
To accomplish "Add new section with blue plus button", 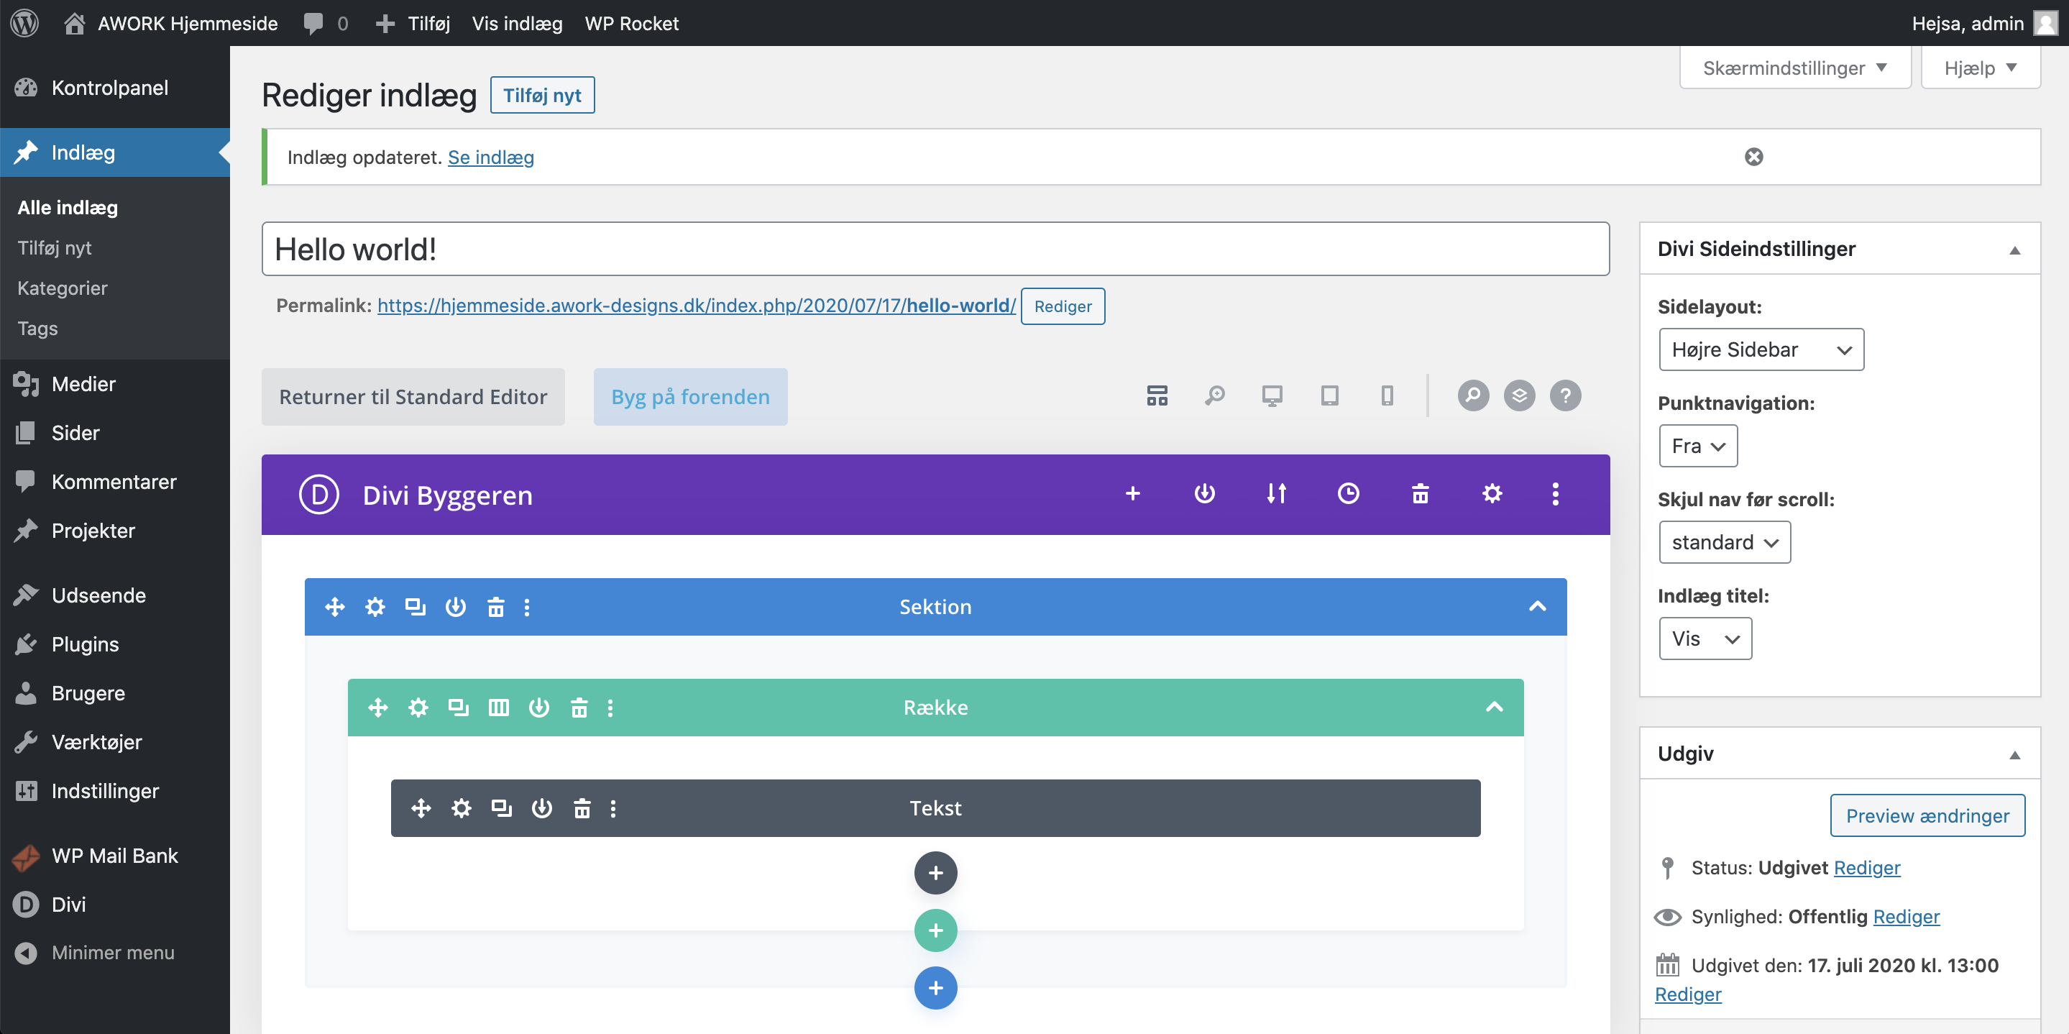I will 935,987.
